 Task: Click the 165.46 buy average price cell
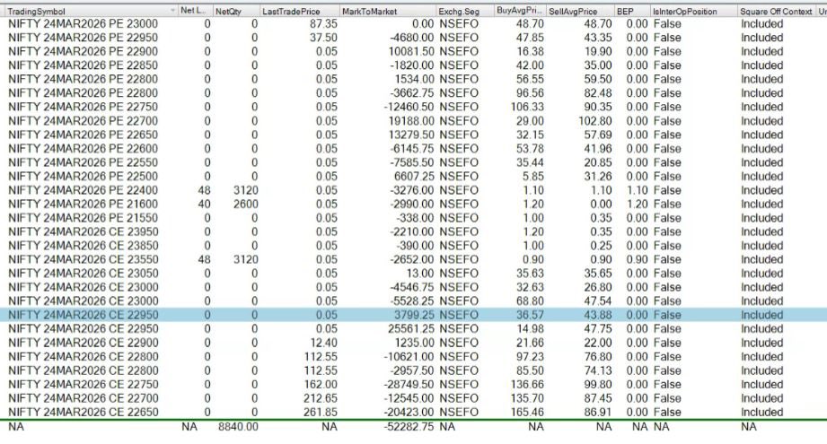[527, 412]
